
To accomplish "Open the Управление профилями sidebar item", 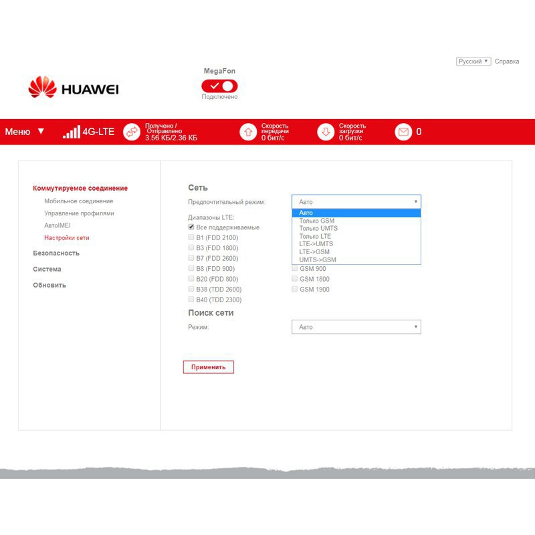I will click(x=79, y=213).
